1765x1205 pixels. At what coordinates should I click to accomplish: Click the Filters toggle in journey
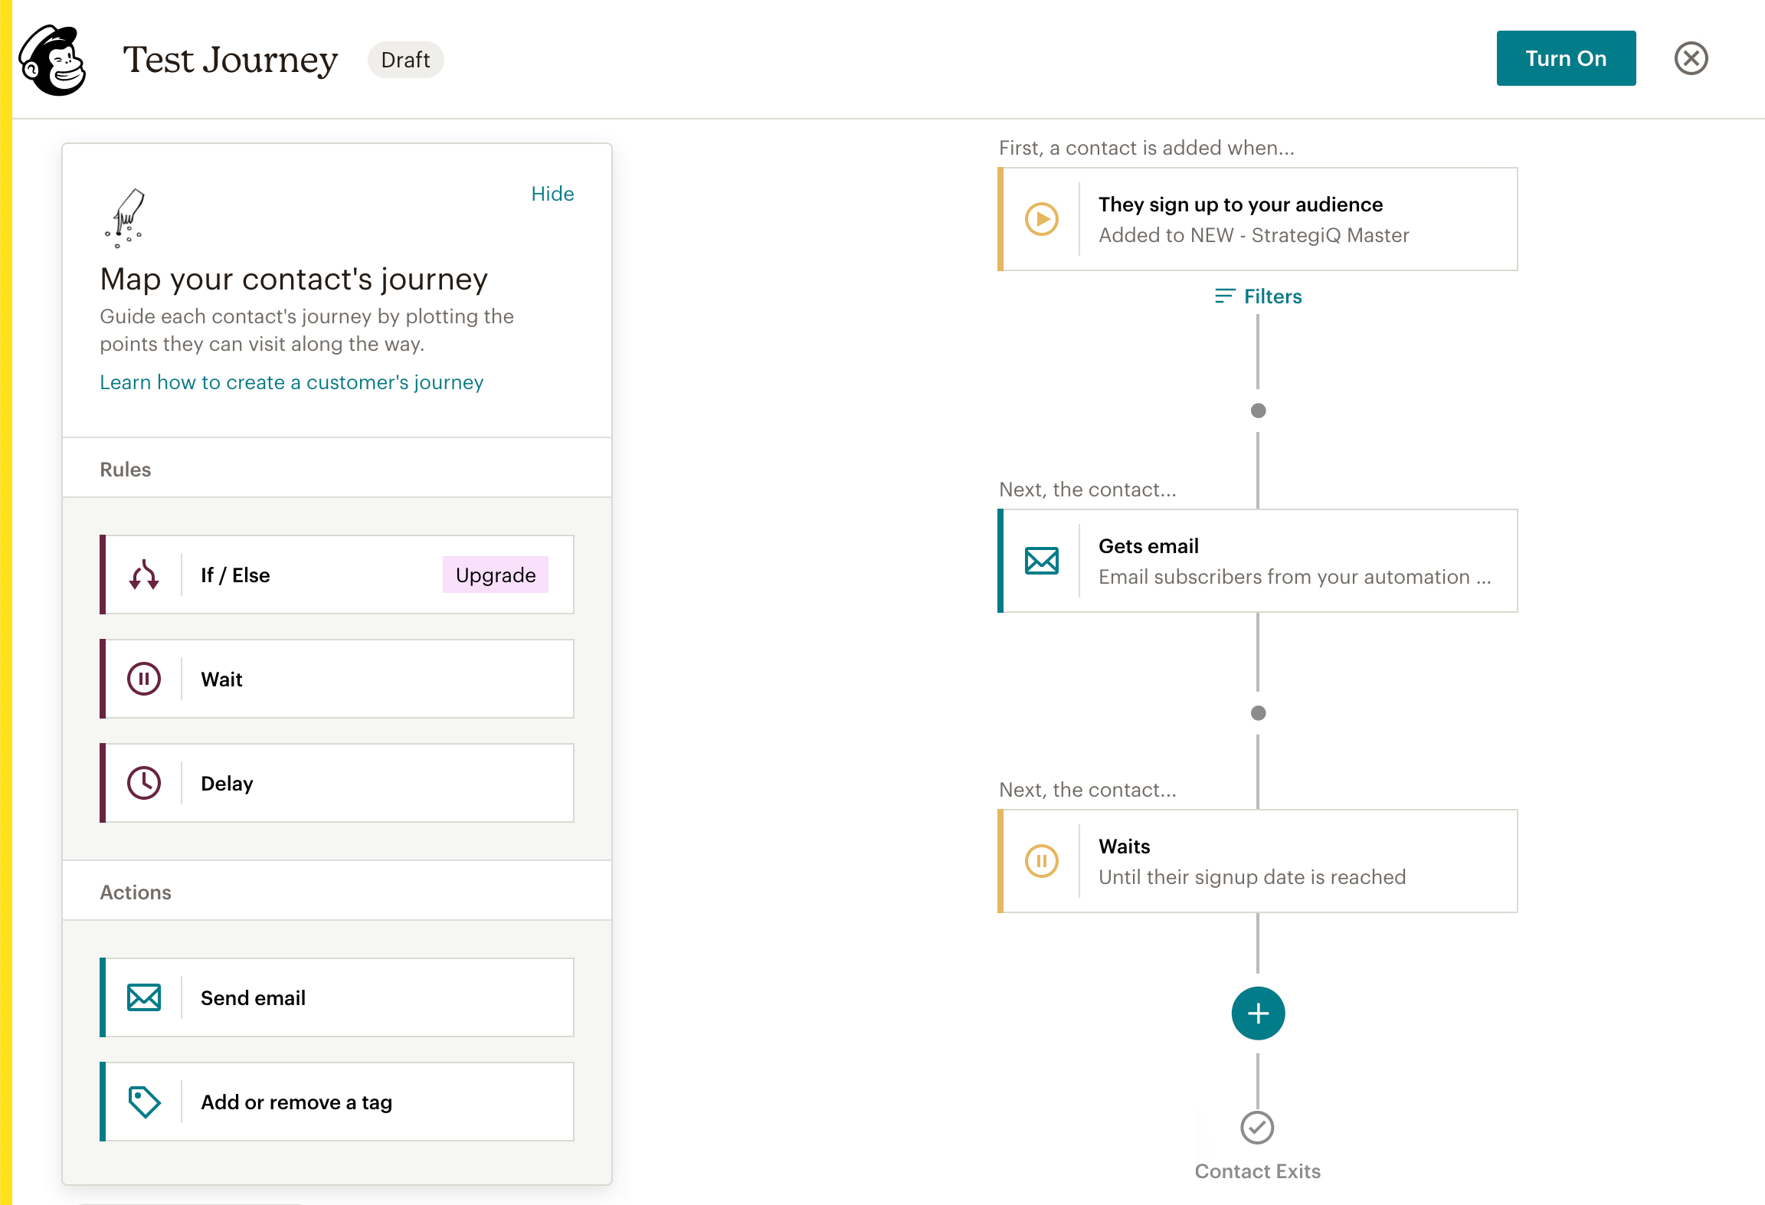pyautogui.click(x=1256, y=295)
